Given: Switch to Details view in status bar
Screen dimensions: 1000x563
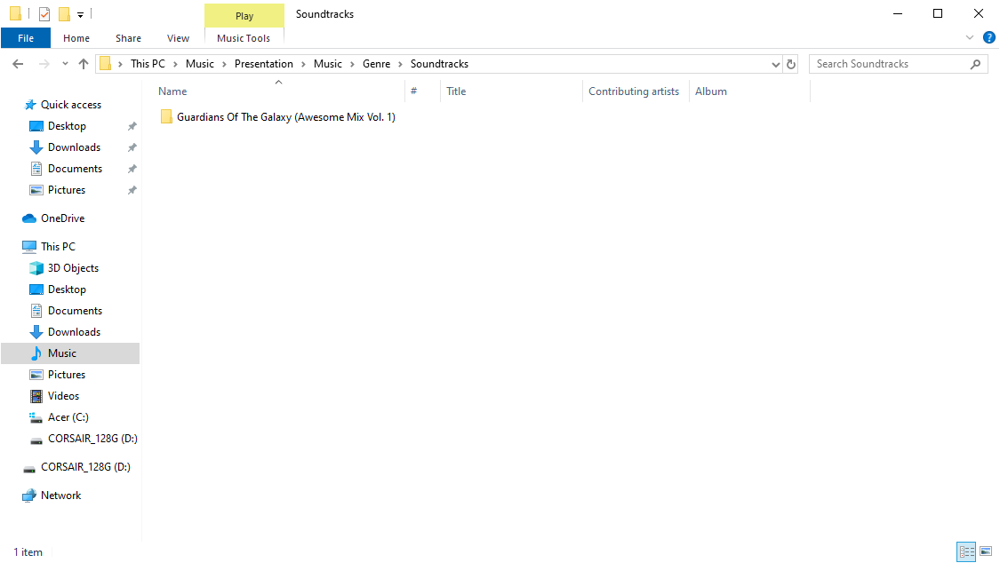Looking at the screenshot, I should pyautogui.click(x=966, y=551).
